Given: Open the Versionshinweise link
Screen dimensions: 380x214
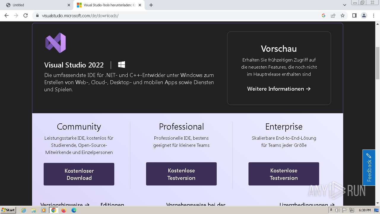Looking at the screenshot, I should point(65,205).
